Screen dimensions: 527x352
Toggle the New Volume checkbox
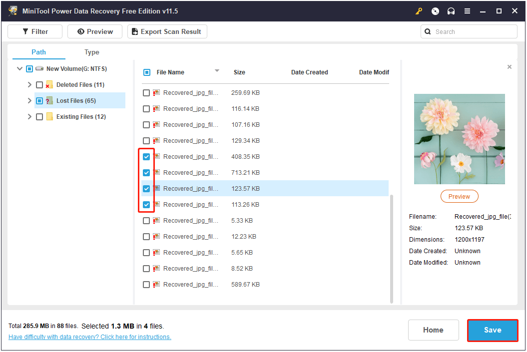click(x=29, y=69)
